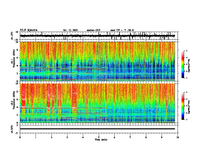Image resolution: width=200 pixels, height=154 pixels.
Task: Select the "Jul 13, 2023" date text
Action: point(70,30)
